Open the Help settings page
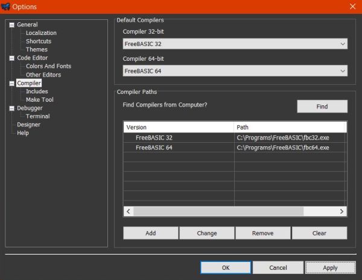362x280 pixels. point(23,133)
